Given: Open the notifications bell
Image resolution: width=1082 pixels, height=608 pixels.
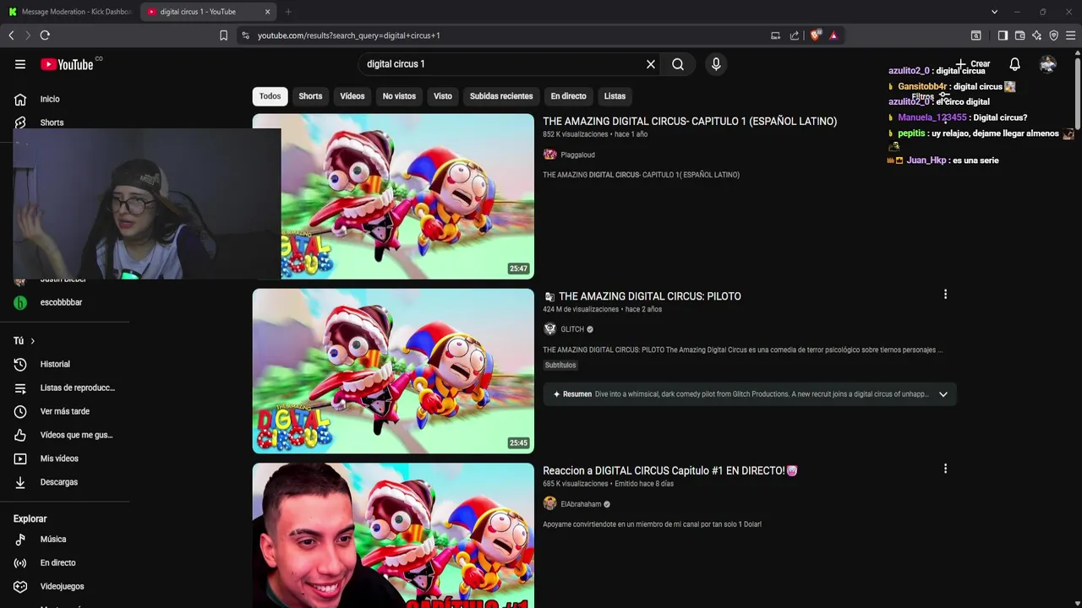Looking at the screenshot, I should 1014,64.
